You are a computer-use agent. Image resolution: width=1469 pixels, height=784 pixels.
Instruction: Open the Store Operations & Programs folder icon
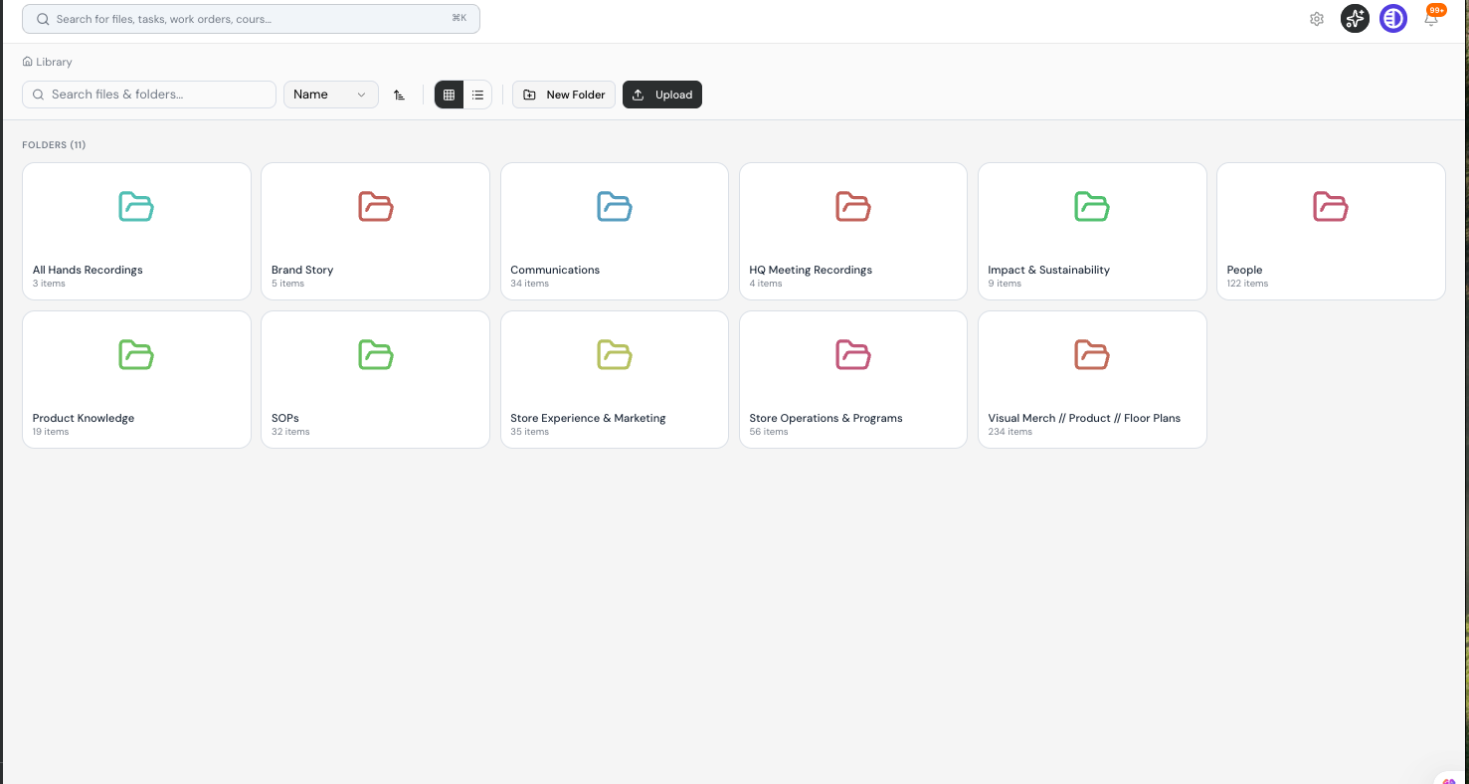(853, 354)
